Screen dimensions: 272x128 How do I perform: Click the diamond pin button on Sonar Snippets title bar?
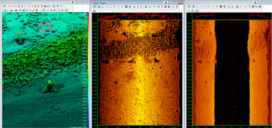tap(166, 3)
